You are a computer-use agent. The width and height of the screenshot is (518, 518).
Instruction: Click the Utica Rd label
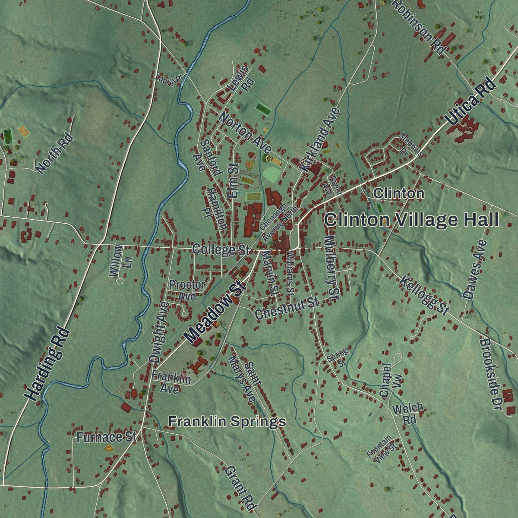471,102
